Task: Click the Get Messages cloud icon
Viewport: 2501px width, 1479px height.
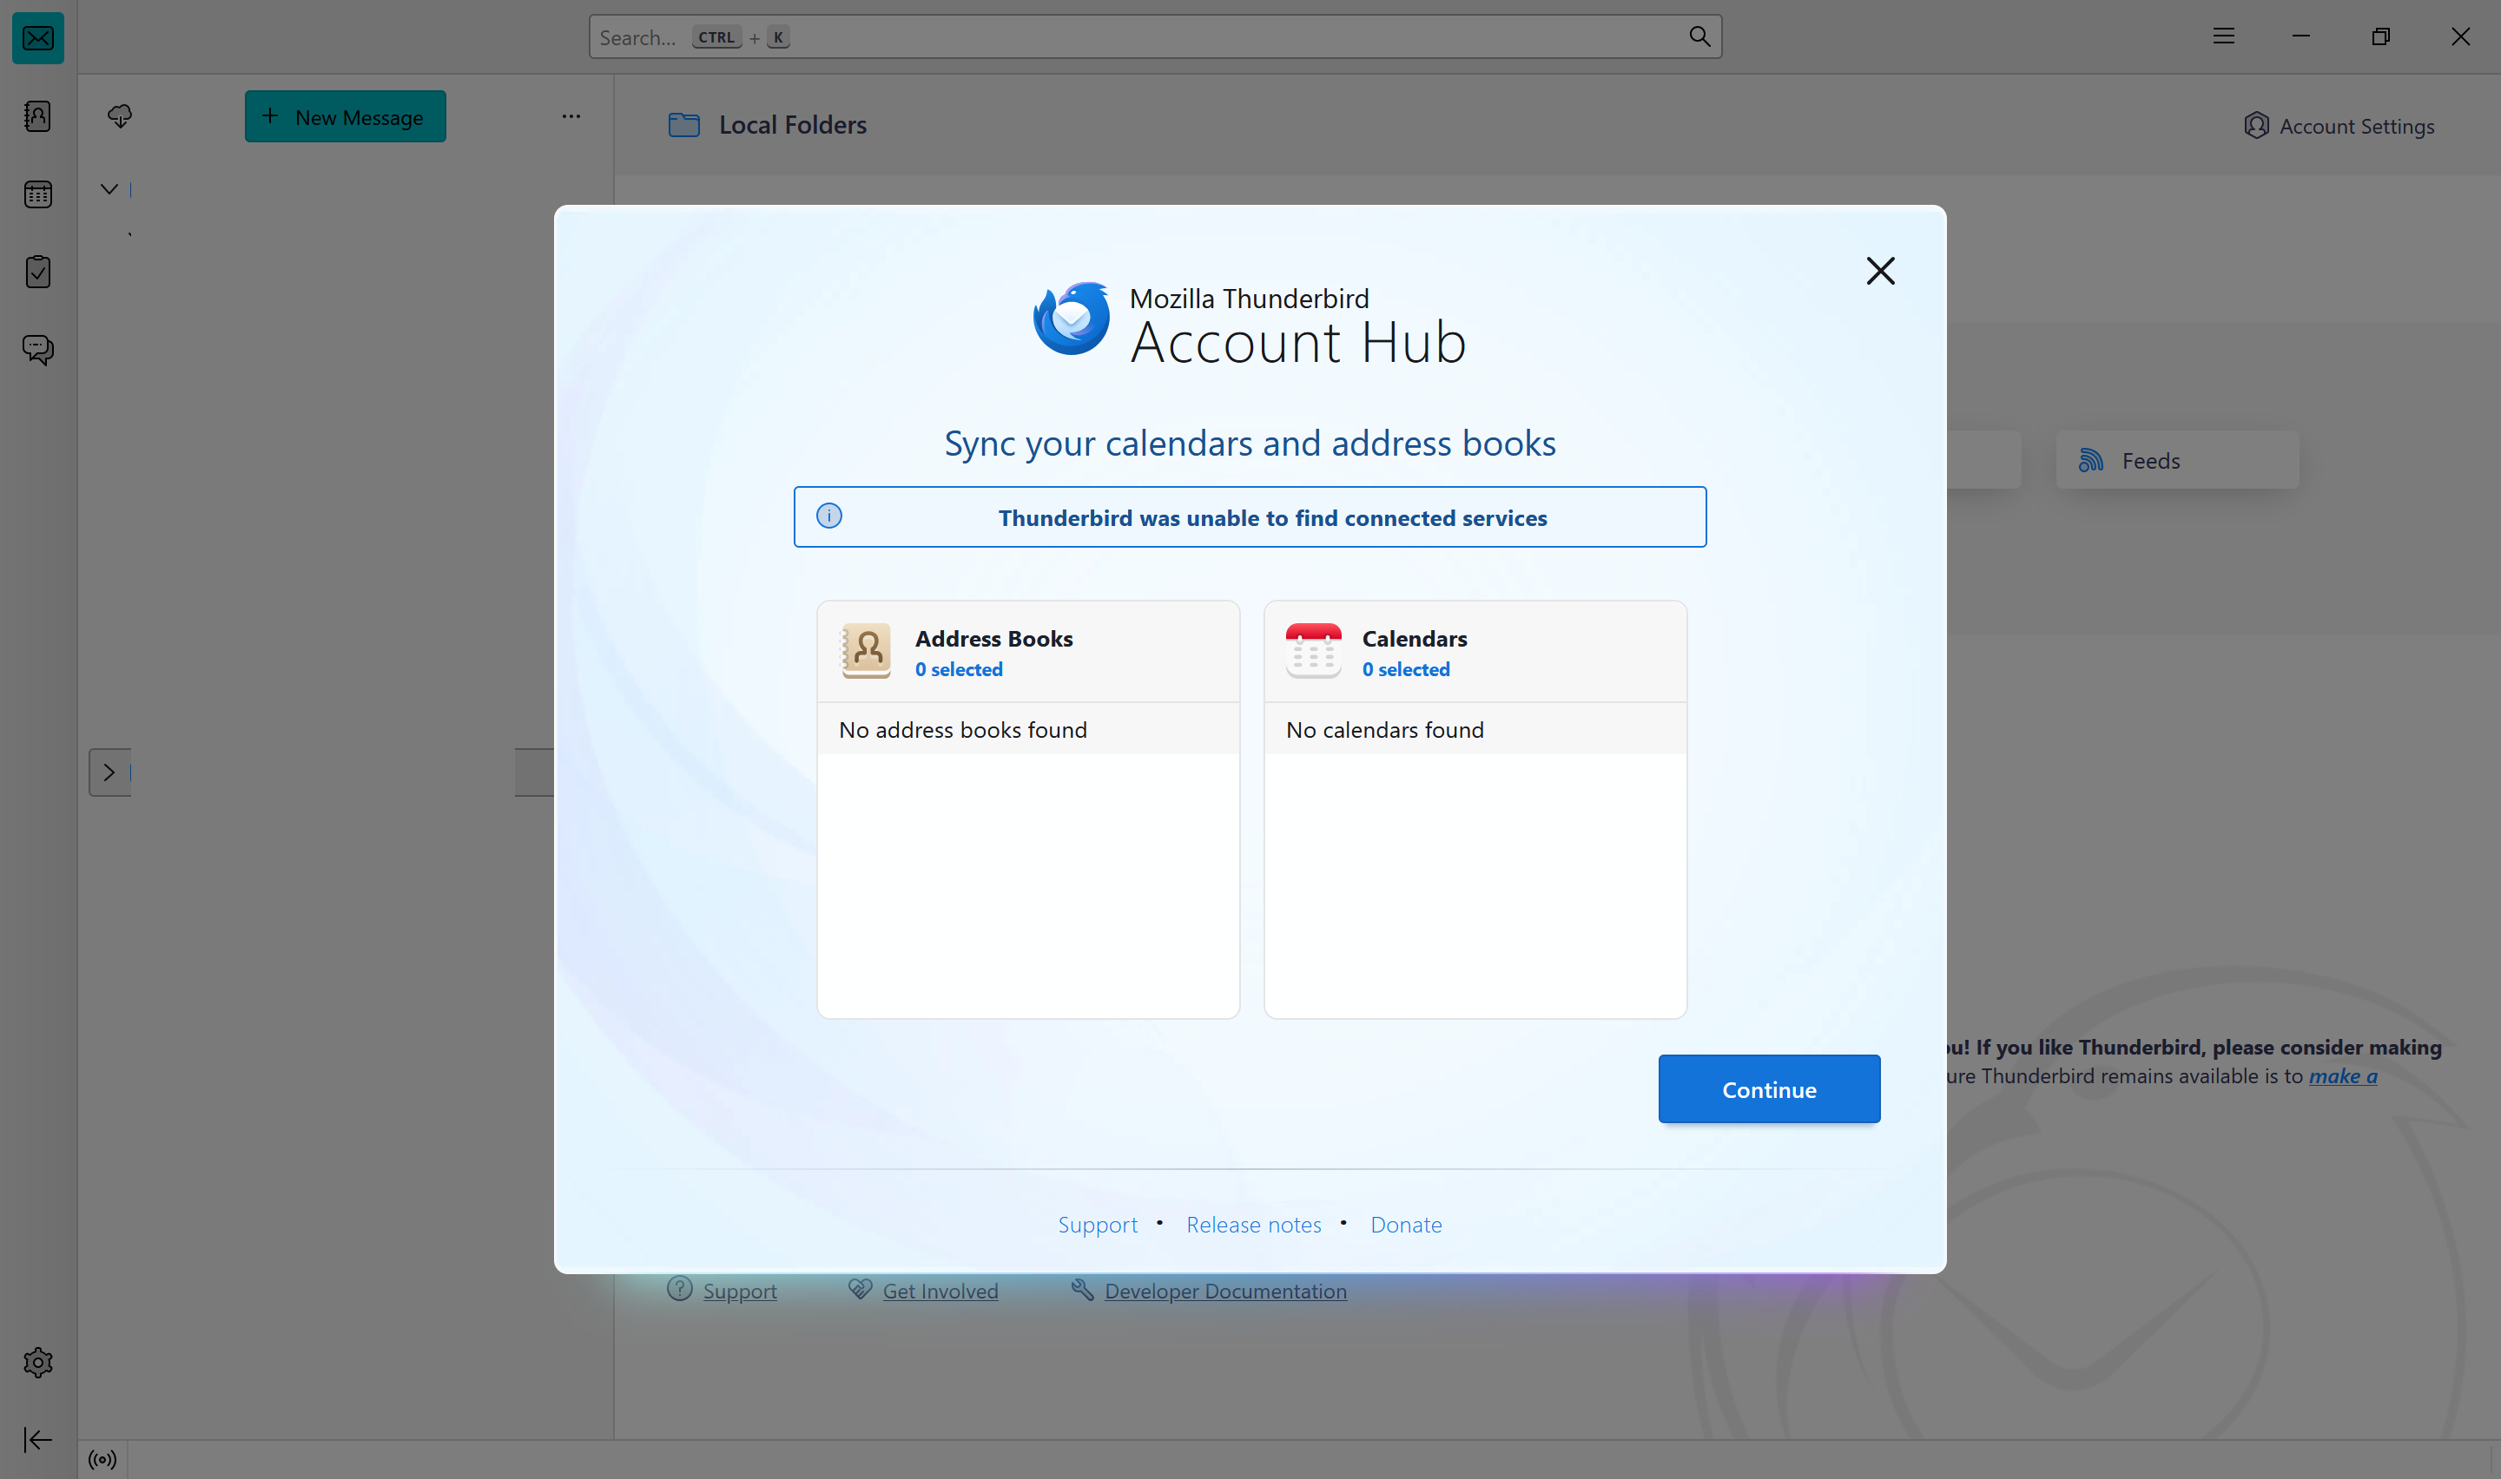Action: [120, 116]
